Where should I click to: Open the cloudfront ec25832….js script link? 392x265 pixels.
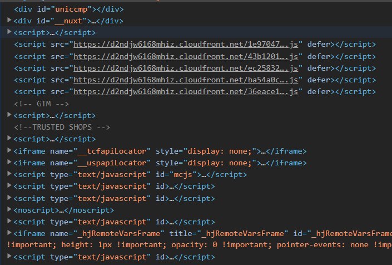coord(186,68)
